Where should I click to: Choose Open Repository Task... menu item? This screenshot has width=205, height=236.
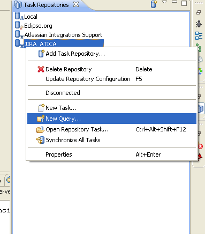click(x=112, y=129)
